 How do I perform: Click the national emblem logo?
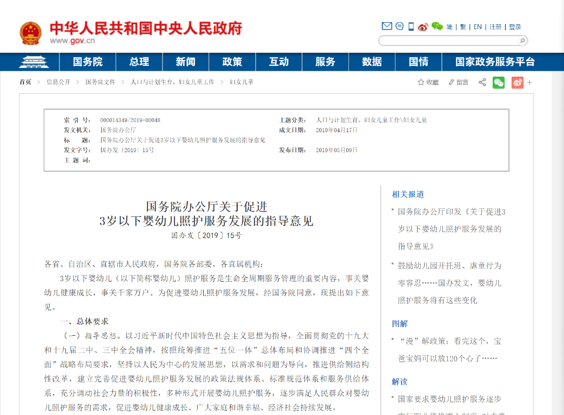point(31,33)
